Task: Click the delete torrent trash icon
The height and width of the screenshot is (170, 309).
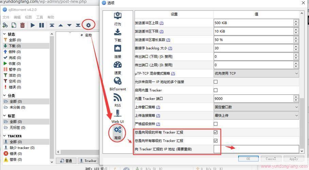Action: (22, 25)
